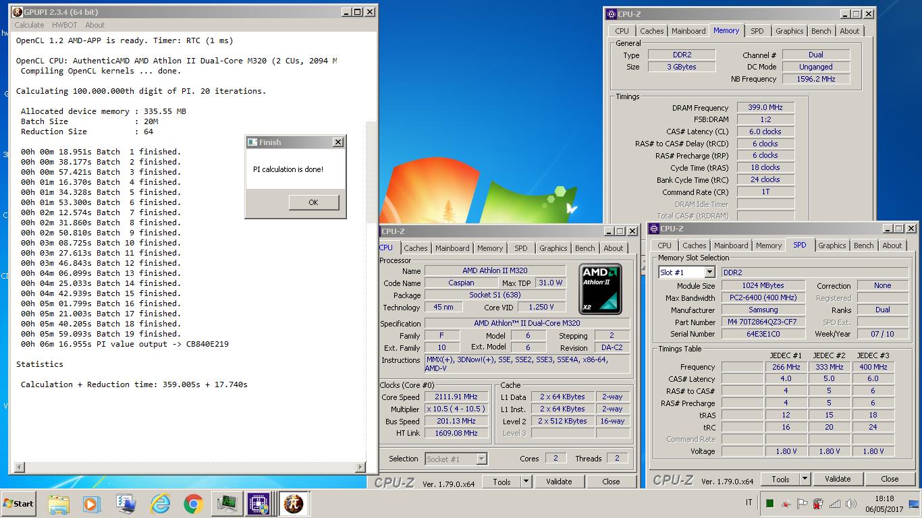The width and height of the screenshot is (922, 518).
Task: Click the PI value output line CB840E219
Action: pyautogui.click(x=125, y=344)
